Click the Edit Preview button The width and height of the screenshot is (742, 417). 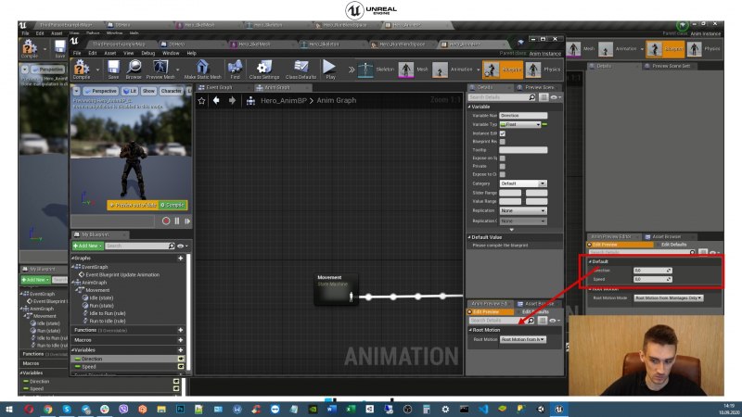point(491,312)
